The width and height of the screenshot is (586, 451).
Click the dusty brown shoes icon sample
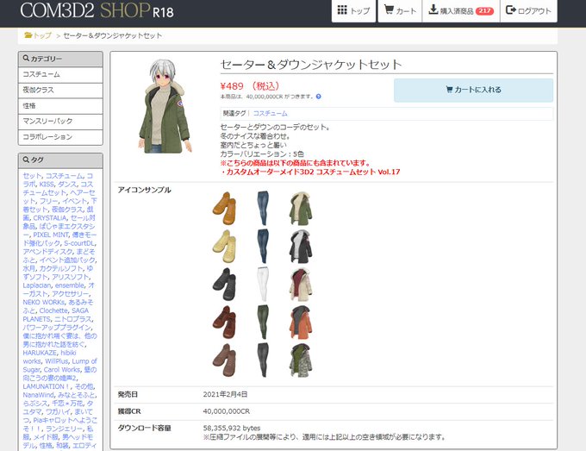coord(224,360)
